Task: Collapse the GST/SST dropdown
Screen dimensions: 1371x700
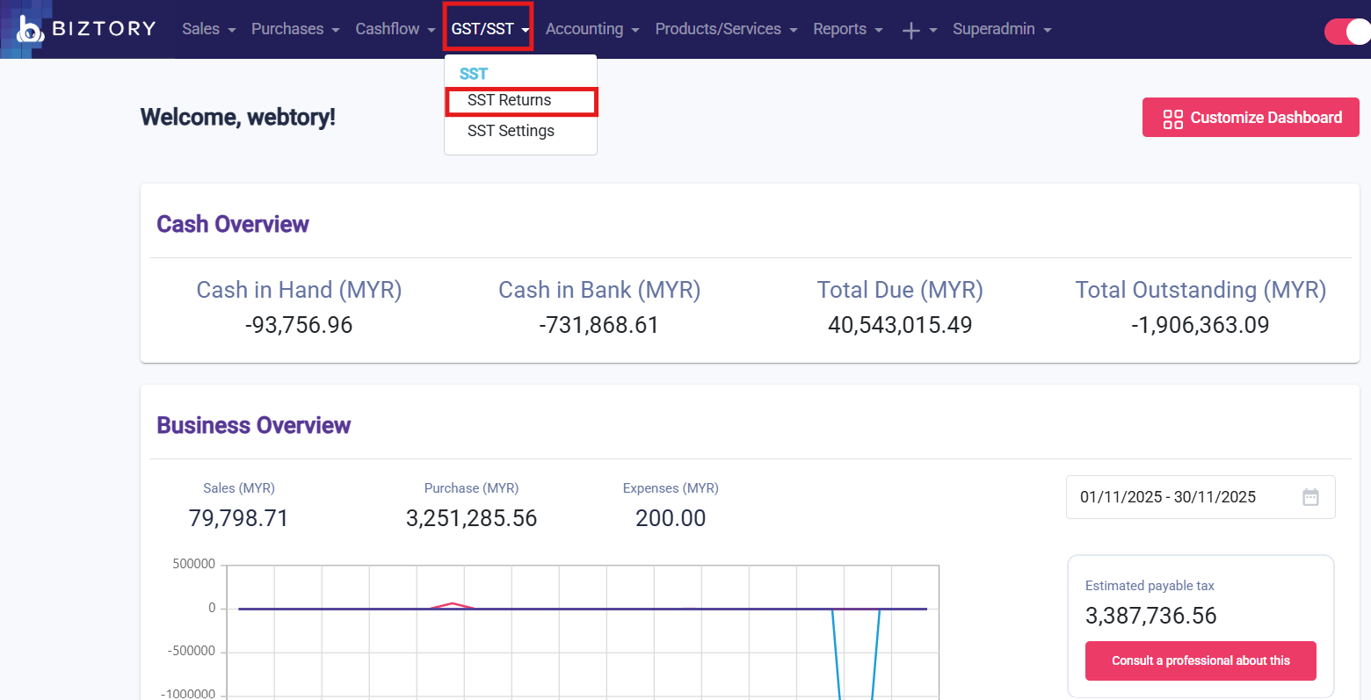Action: tap(490, 29)
